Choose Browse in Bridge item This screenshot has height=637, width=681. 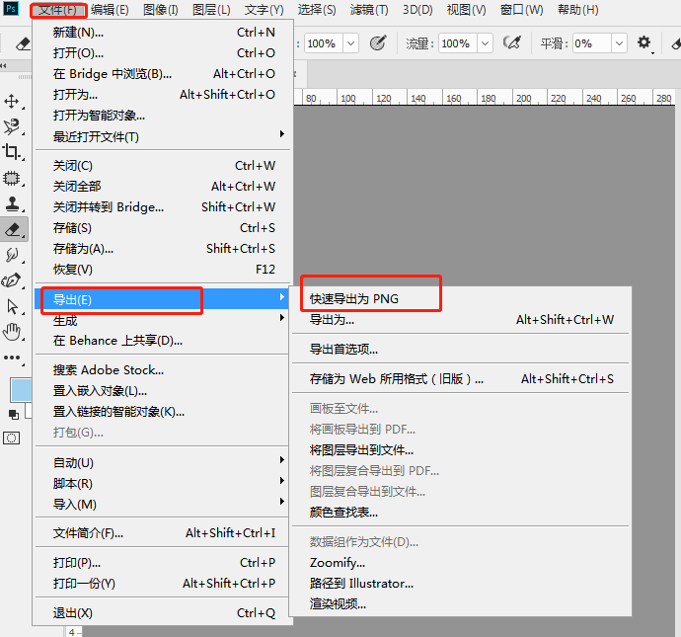point(162,74)
